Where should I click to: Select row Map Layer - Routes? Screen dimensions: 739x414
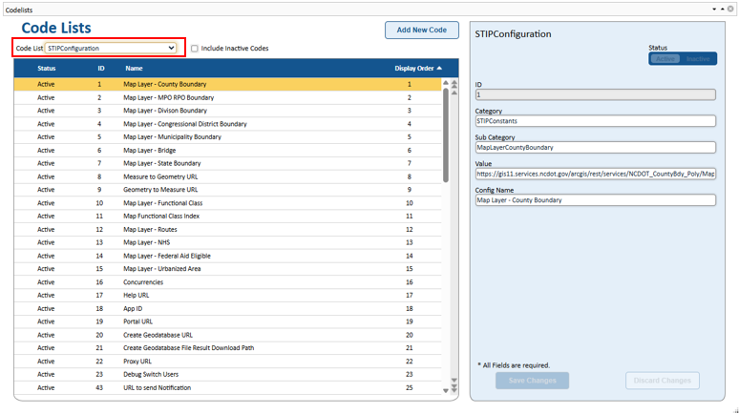[x=227, y=229]
